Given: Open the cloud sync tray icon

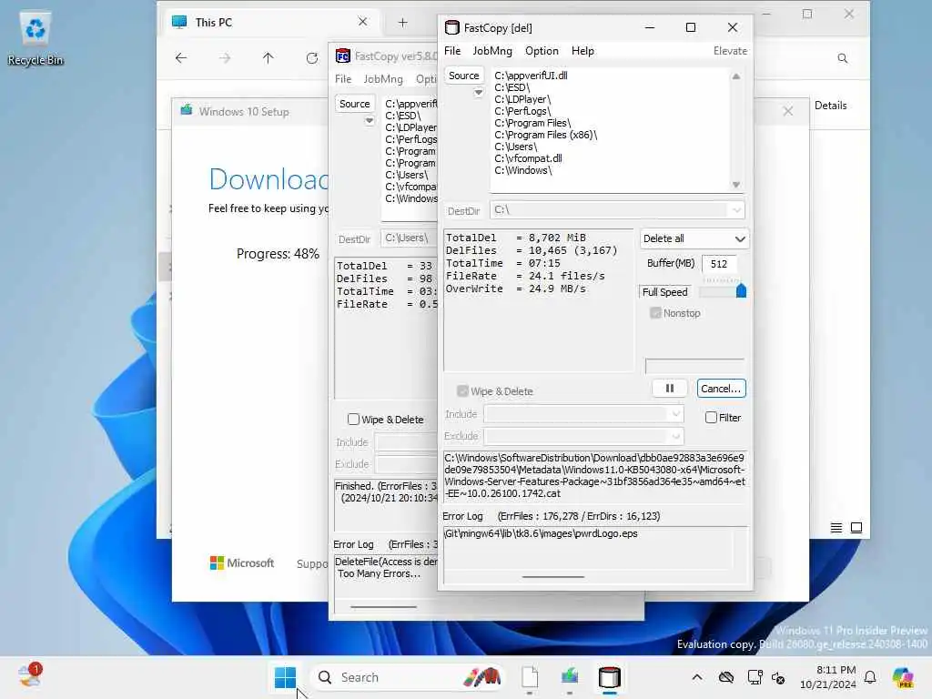Looking at the screenshot, I should (x=725, y=677).
